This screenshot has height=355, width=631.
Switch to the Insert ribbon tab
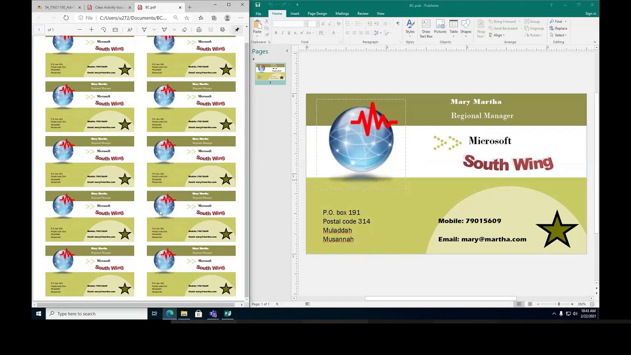pyautogui.click(x=295, y=13)
